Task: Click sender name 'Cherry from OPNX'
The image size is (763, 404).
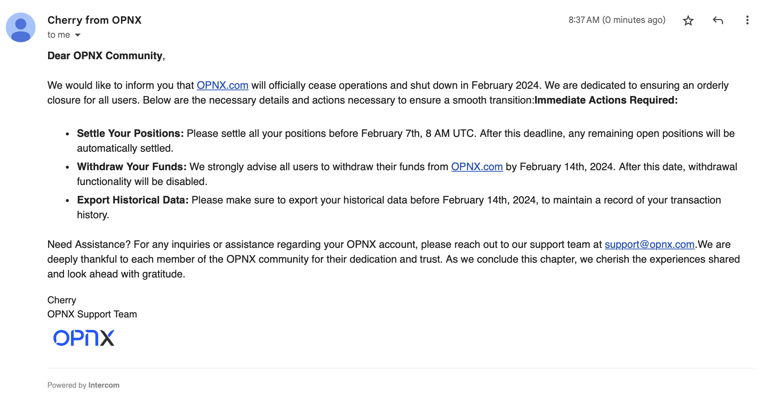Action: 95,20
